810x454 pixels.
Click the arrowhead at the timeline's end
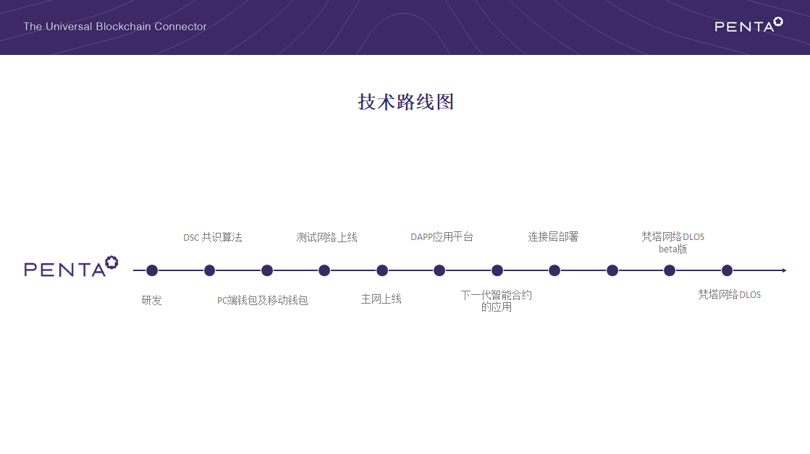coord(784,270)
